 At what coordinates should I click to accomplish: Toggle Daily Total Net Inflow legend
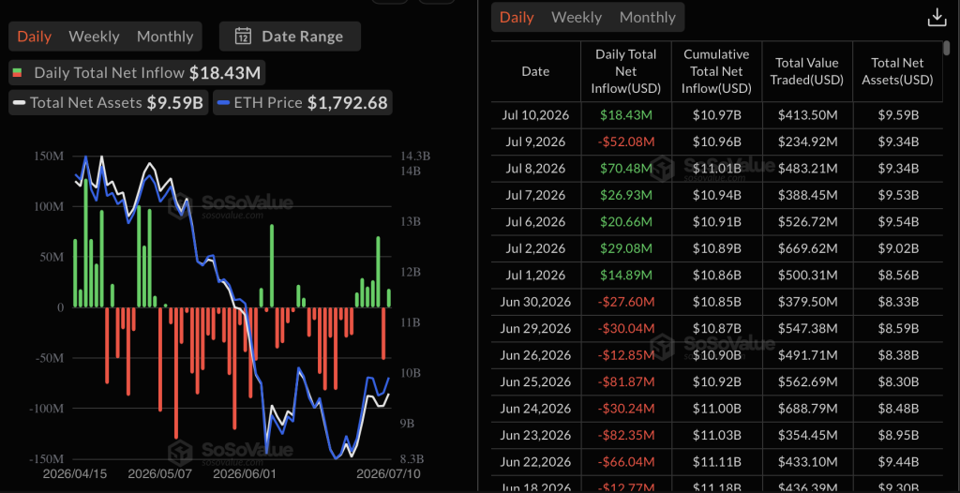click(137, 73)
